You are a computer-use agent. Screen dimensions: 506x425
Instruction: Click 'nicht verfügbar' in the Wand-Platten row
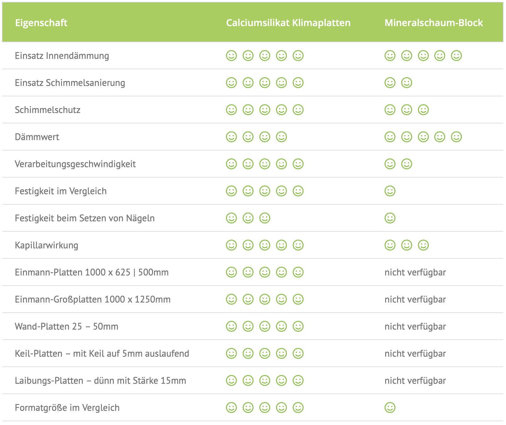pyautogui.click(x=415, y=326)
